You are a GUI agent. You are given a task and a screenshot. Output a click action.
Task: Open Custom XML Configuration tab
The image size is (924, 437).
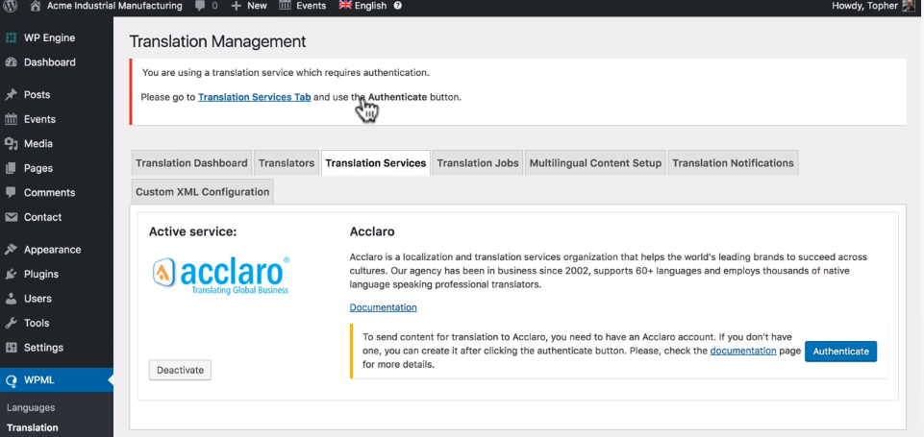click(202, 192)
